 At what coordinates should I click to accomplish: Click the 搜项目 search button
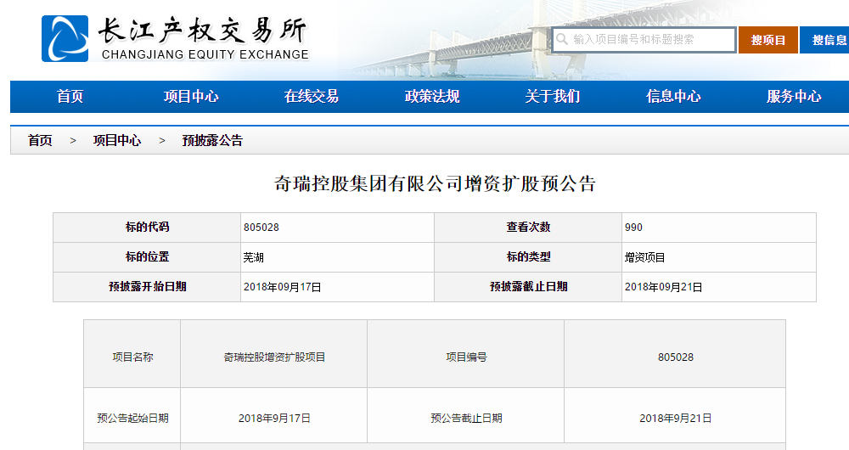pyautogui.click(x=767, y=40)
